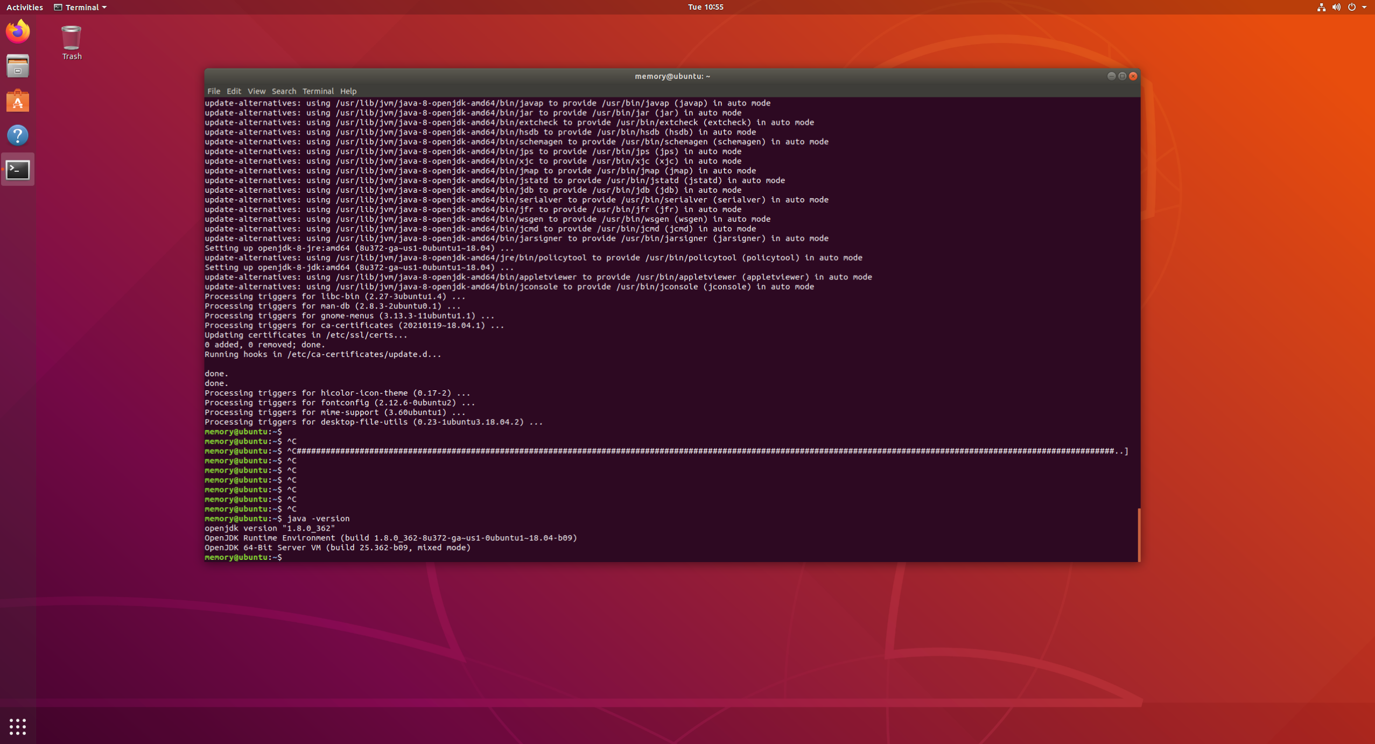The width and height of the screenshot is (1375, 744).
Task: Click the terminal title 'memory@ubuntu: ~'
Action: click(672, 76)
